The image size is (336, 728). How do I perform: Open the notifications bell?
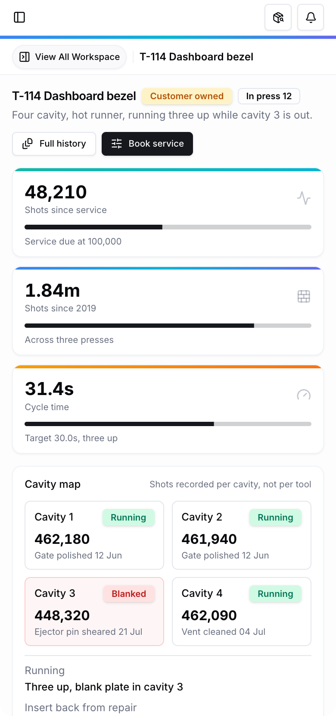pyautogui.click(x=311, y=17)
